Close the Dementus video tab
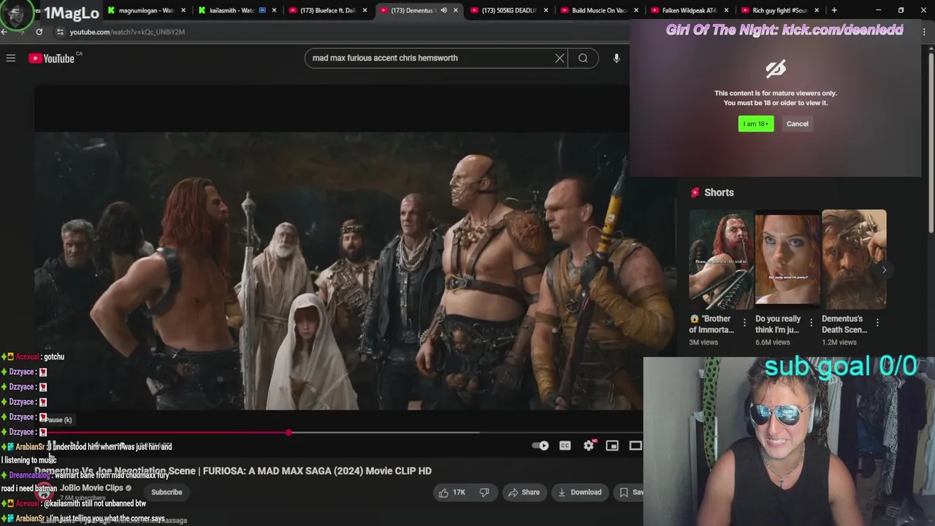The width and height of the screenshot is (935, 526). (x=455, y=10)
